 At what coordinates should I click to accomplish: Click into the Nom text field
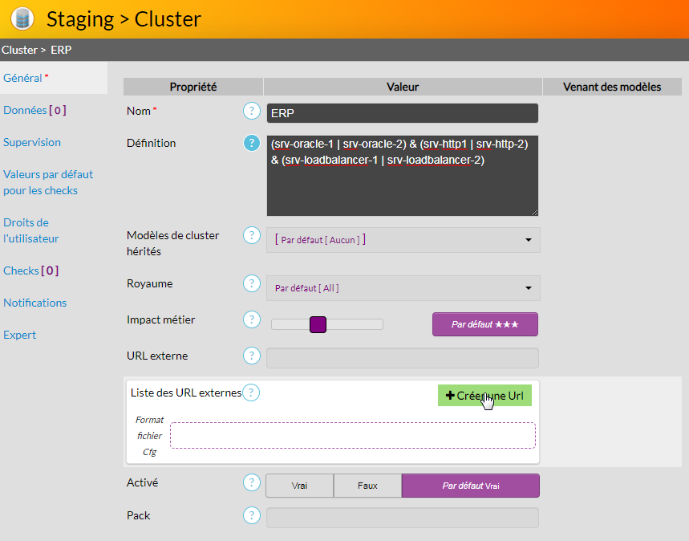point(401,113)
